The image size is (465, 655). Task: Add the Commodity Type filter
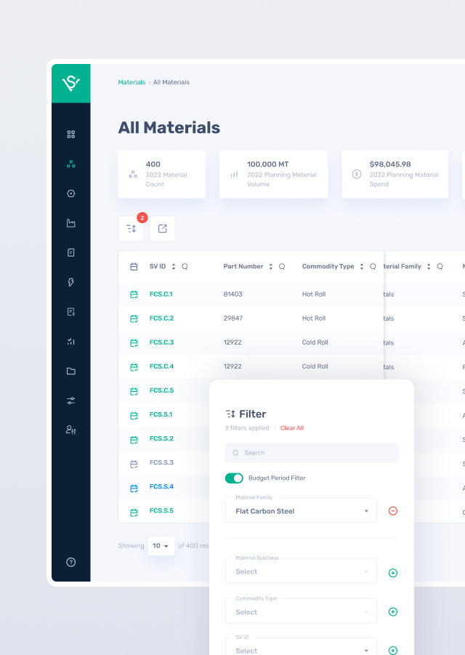(393, 612)
